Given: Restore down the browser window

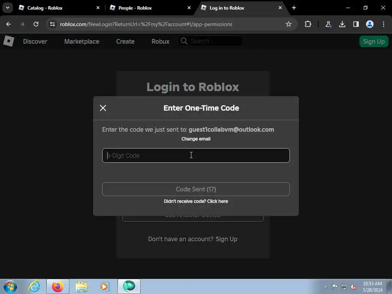Looking at the screenshot, I should coord(366,8).
